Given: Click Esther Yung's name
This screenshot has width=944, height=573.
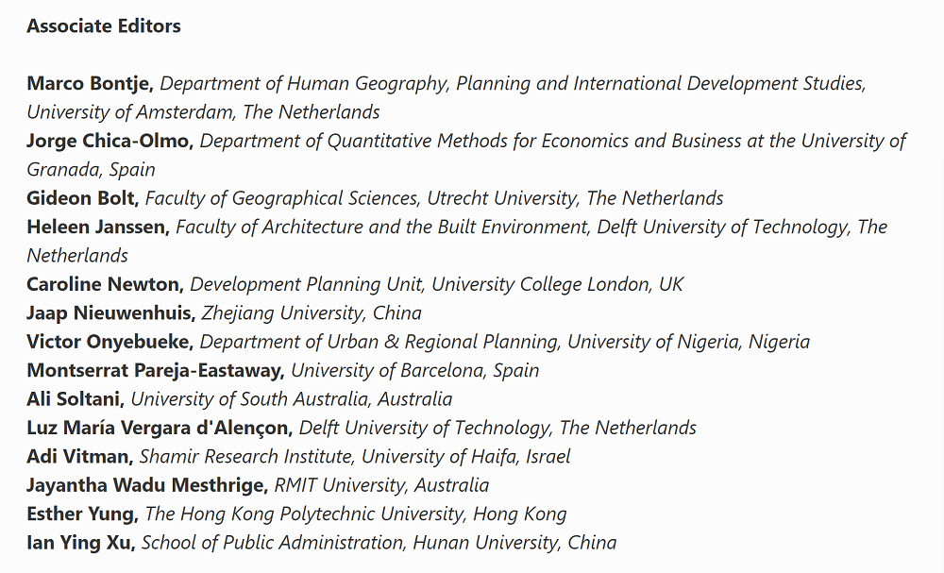Looking at the screenshot, I should pyautogui.click(x=82, y=514).
